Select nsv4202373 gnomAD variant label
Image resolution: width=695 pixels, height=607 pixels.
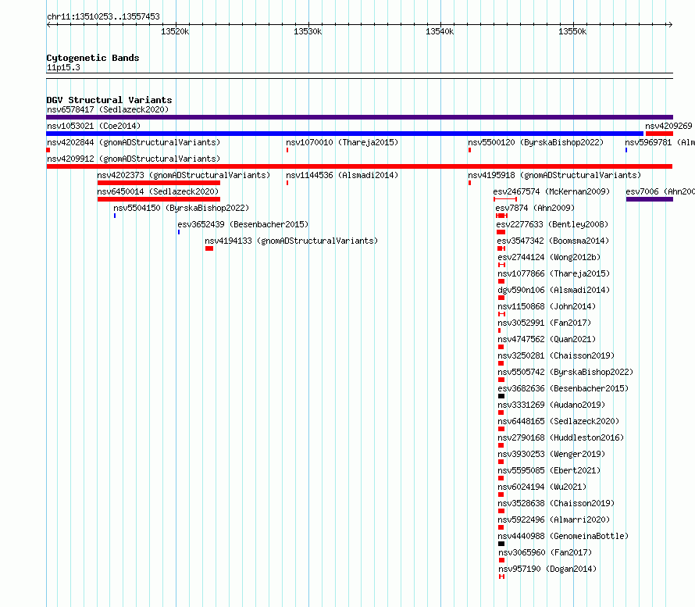[184, 175]
